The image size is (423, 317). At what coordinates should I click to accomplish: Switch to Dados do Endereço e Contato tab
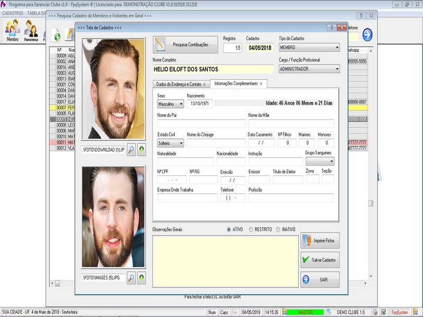pyautogui.click(x=181, y=84)
